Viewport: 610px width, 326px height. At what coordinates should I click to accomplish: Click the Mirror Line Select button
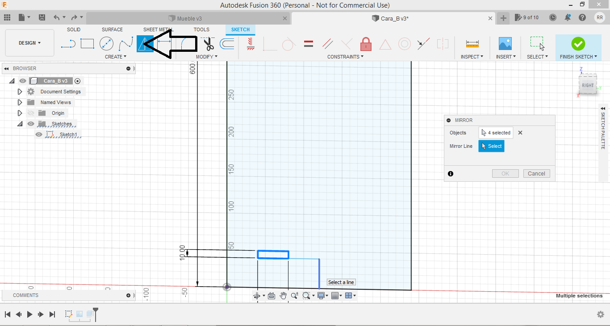(x=491, y=146)
